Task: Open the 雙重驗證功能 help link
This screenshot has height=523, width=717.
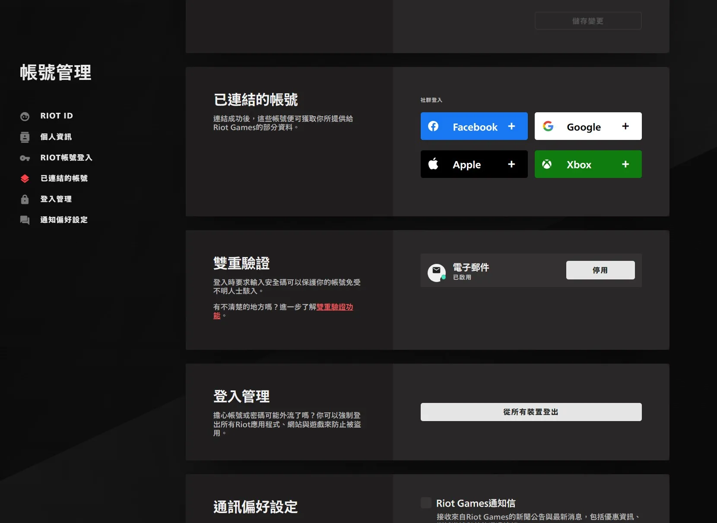Action: click(334, 307)
